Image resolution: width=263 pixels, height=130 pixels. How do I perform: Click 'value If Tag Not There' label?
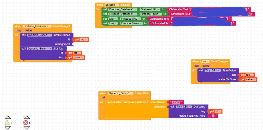192,116
